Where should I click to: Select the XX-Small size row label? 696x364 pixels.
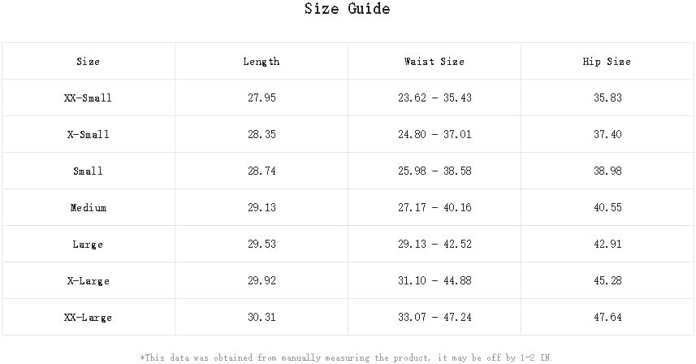click(88, 97)
